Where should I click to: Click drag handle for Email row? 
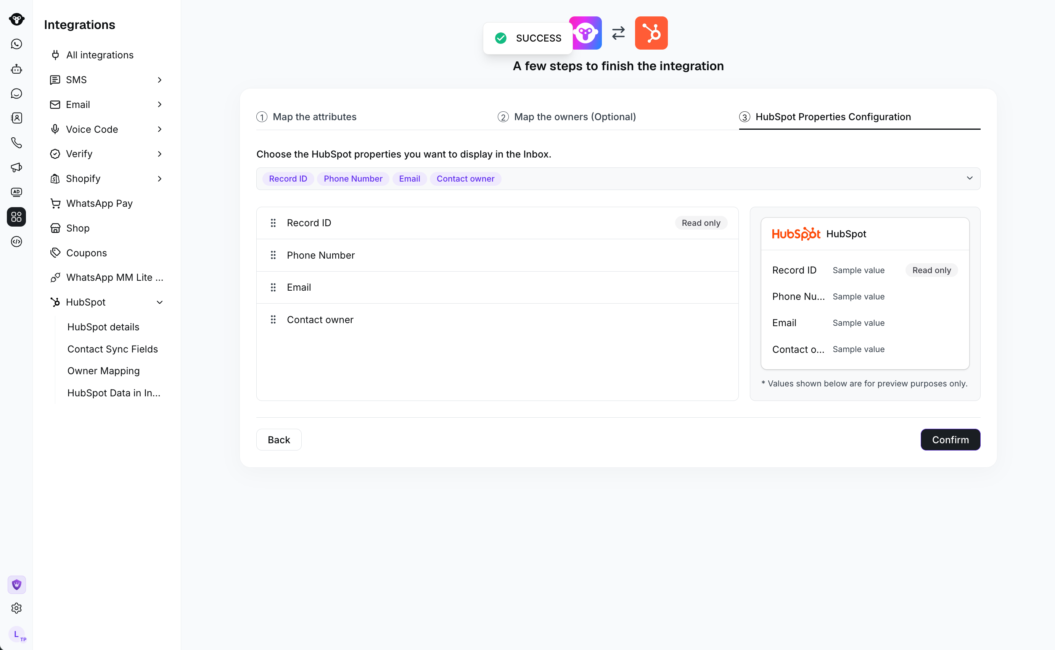[x=273, y=287]
